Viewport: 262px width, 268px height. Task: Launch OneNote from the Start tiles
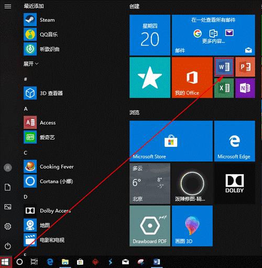(245, 88)
